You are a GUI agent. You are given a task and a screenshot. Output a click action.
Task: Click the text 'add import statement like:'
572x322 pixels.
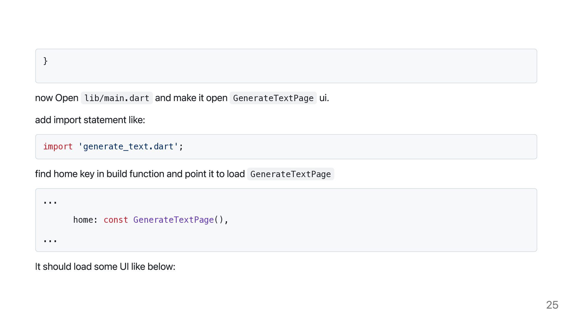point(90,120)
